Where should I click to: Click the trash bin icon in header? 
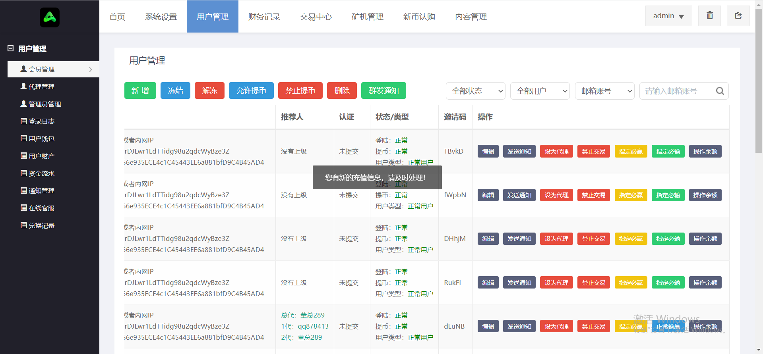tap(709, 16)
